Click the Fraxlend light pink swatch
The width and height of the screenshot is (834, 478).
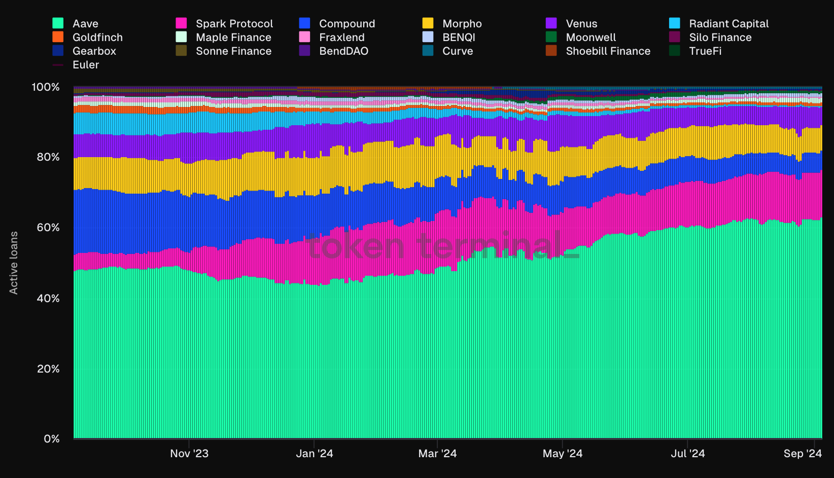pyautogui.click(x=304, y=37)
